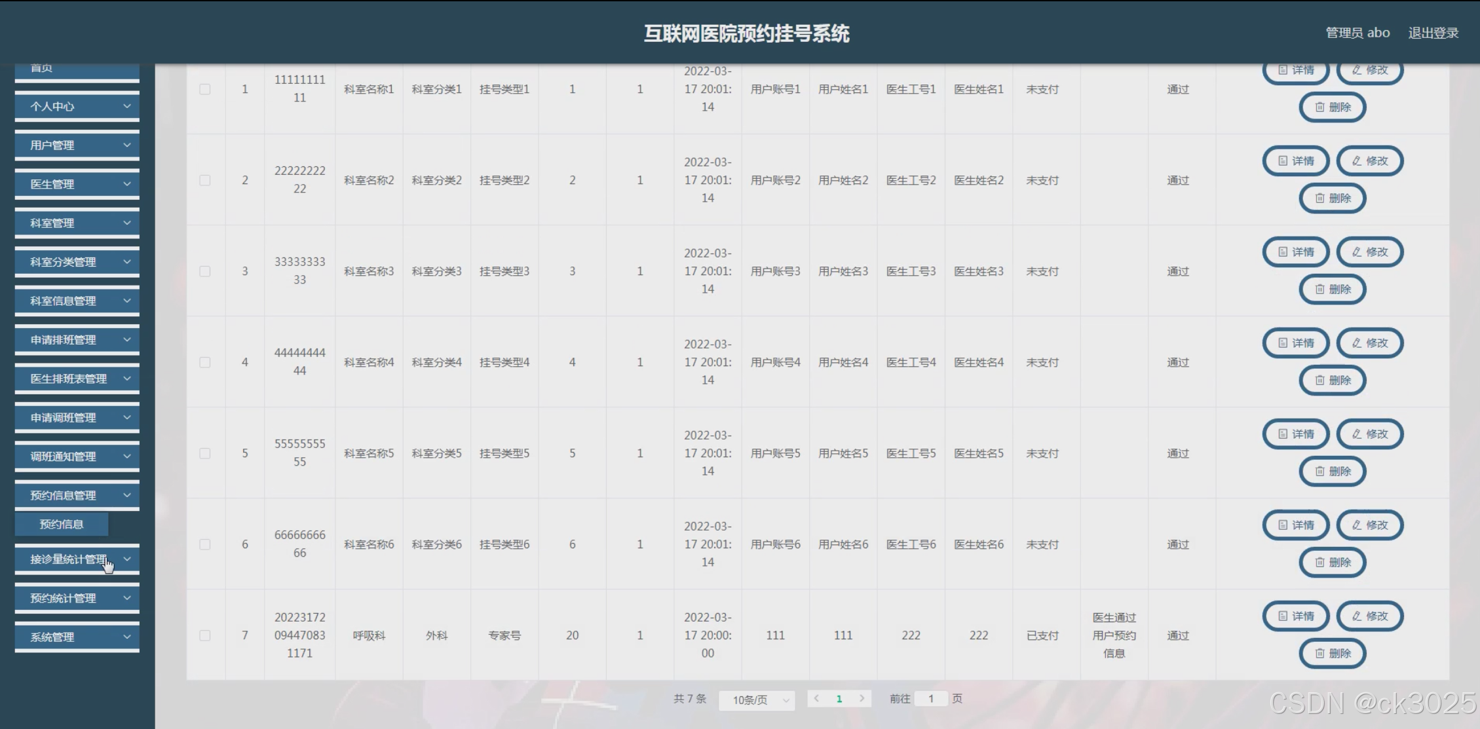This screenshot has width=1480, height=729.
Task: Tick the checkbox for row 7
Action: [x=205, y=635]
